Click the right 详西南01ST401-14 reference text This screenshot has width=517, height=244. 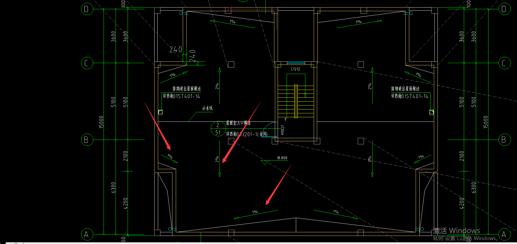410,96
